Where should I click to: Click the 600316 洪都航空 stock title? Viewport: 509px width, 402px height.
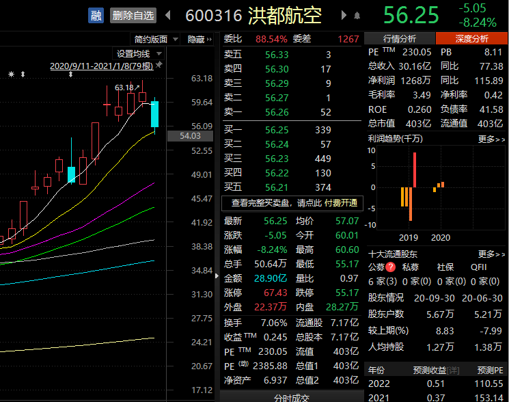coord(253,15)
